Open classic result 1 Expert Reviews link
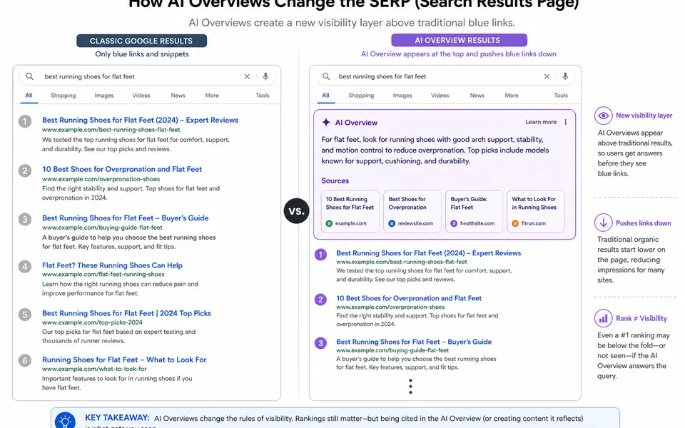The image size is (685, 428). pos(141,120)
